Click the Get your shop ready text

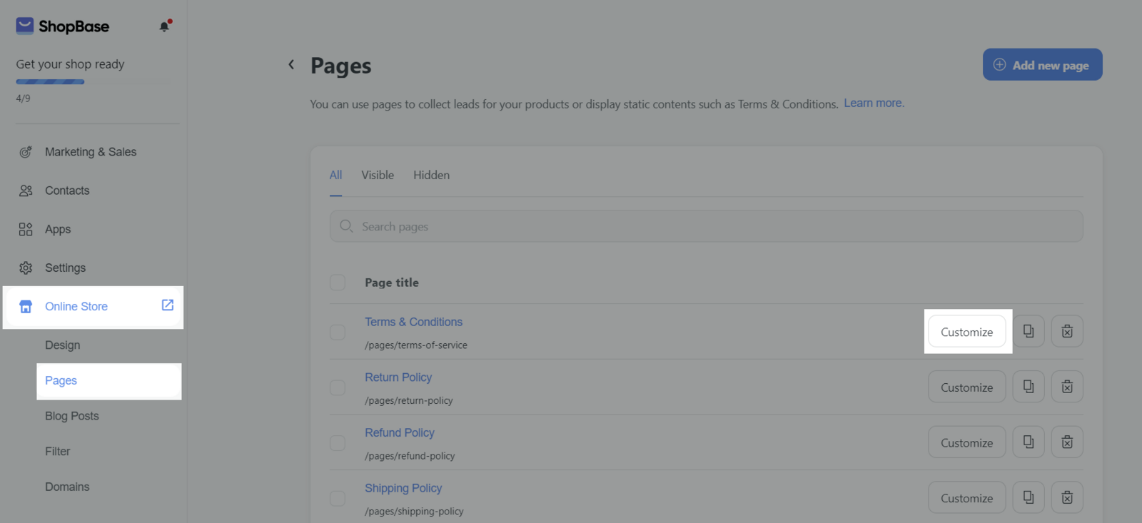click(x=70, y=64)
